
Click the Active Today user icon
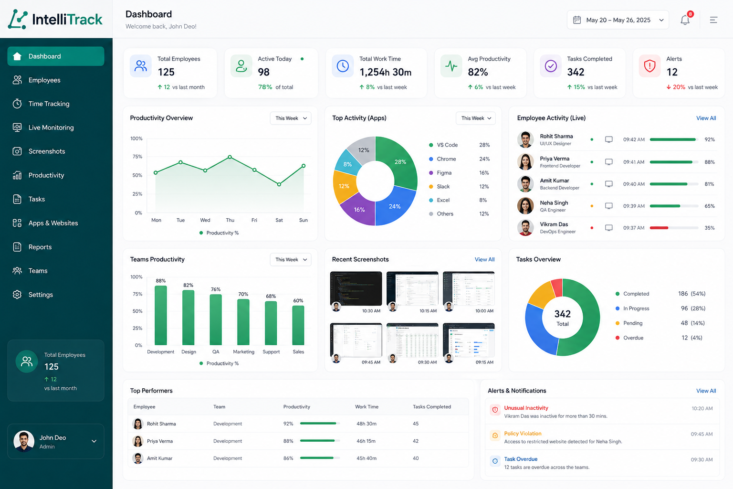tap(241, 66)
